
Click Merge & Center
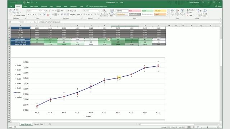[x=74, y=14]
